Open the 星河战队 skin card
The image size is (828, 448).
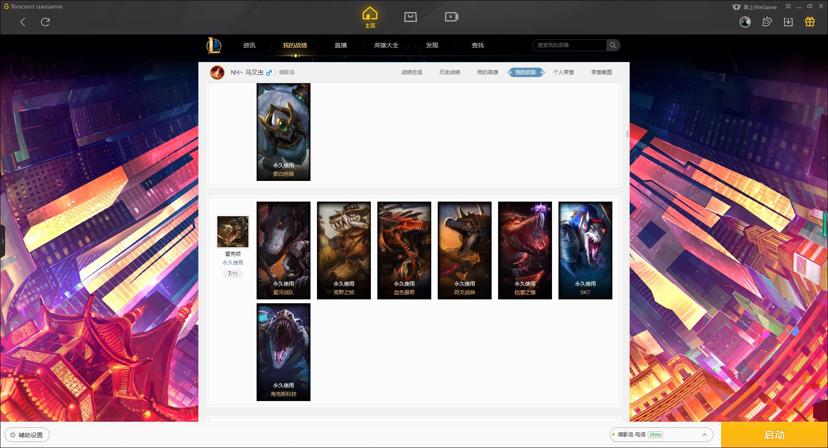pyautogui.click(x=283, y=250)
